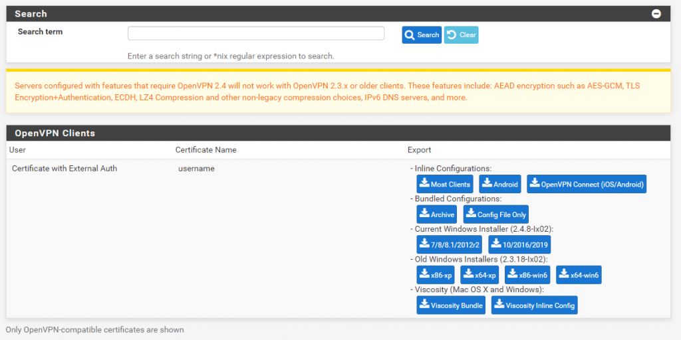Screen dimensions: 681x340
Task: Download the bundled Archive configuration
Action: click(x=436, y=214)
